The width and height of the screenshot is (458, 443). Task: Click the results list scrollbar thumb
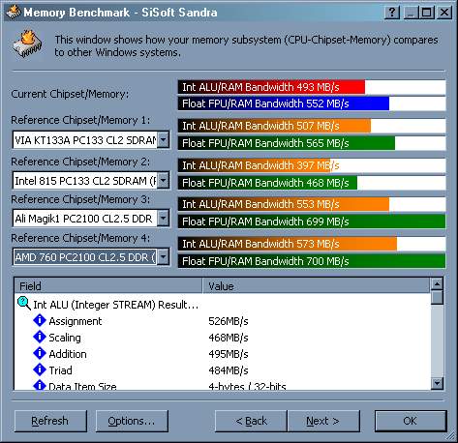[x=437, y=297]
